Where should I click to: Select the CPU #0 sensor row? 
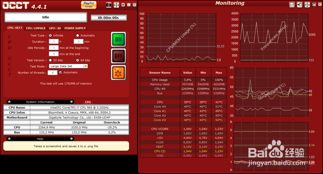pos(183,89)
